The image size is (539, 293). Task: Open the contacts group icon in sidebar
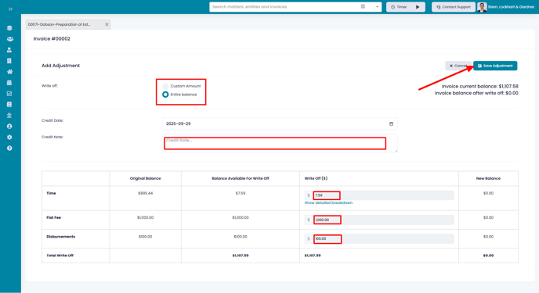coord(10,39)
